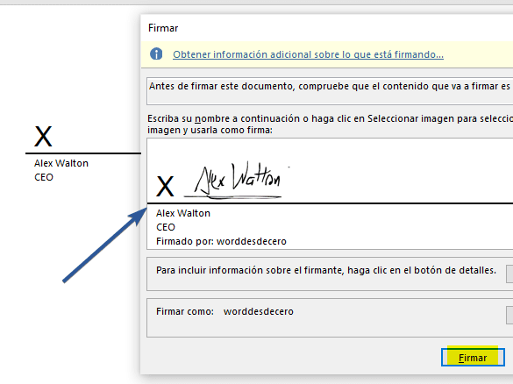Click Alex Walton name in the document

[x=61, y=163]
